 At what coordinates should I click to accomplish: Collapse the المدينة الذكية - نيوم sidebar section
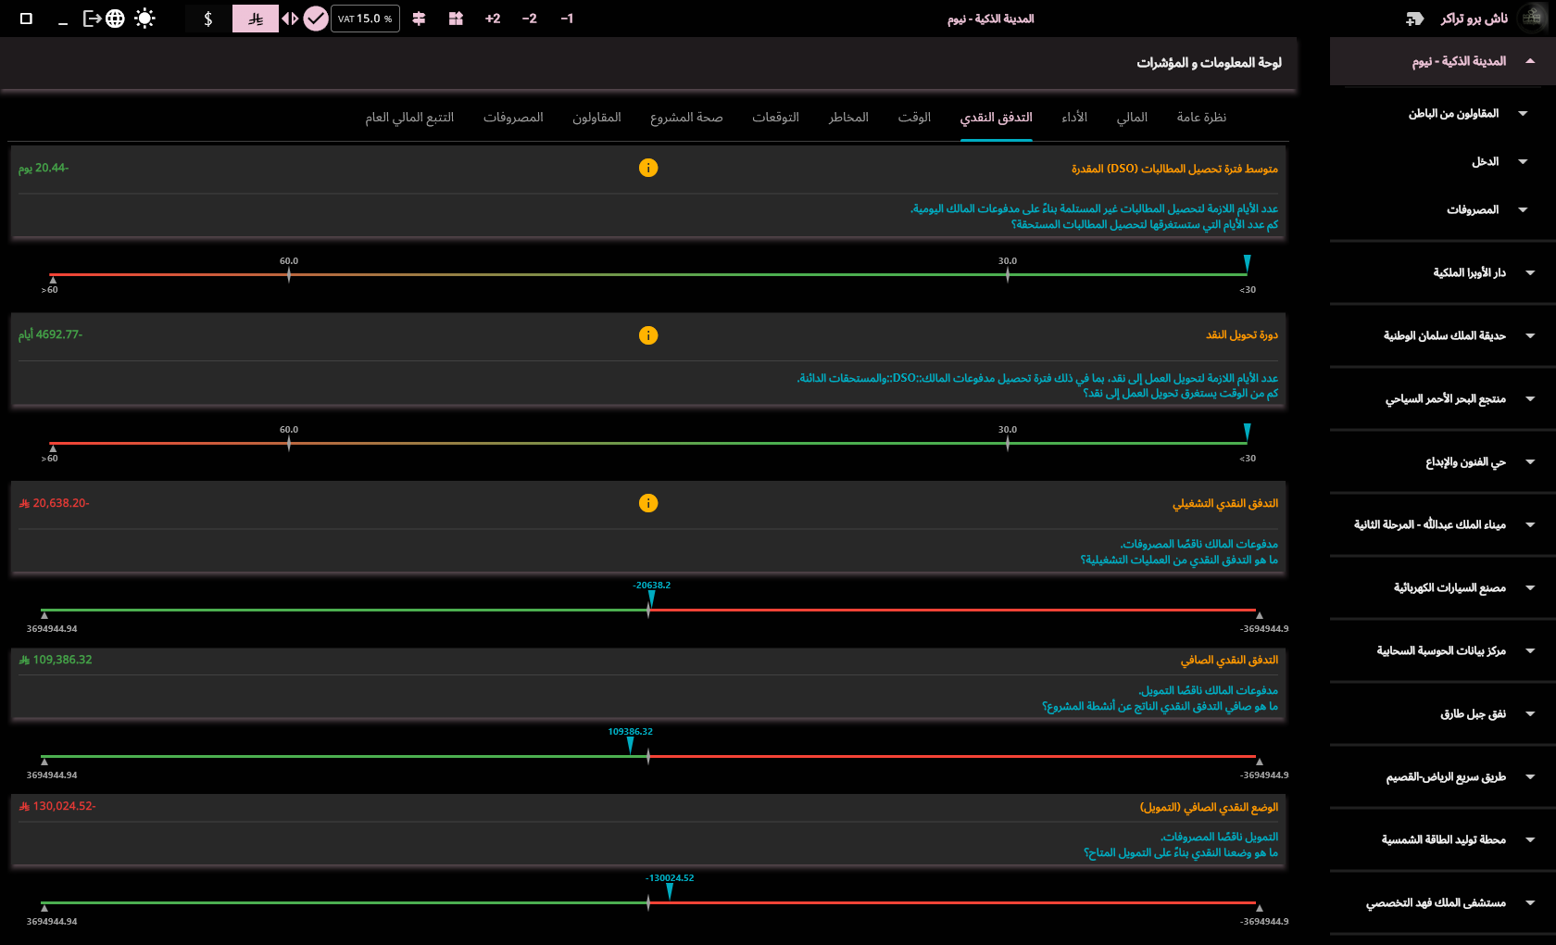coord(1530,61)
